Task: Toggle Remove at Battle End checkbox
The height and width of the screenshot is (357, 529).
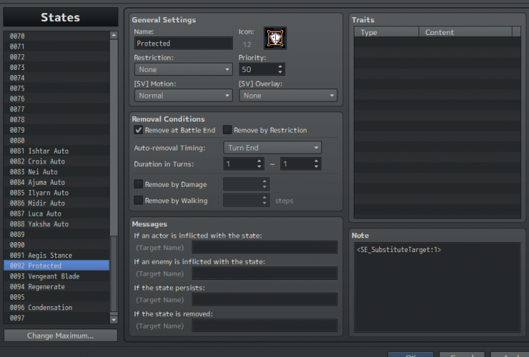Action: pos(138,130)
